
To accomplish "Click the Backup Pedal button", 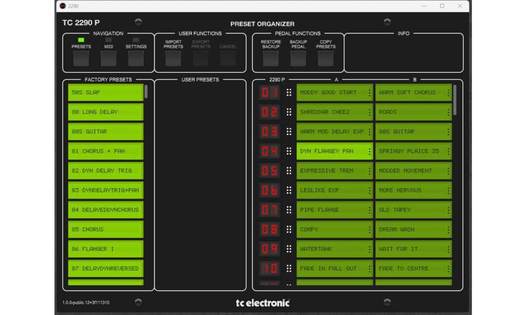I will [298, 58].
